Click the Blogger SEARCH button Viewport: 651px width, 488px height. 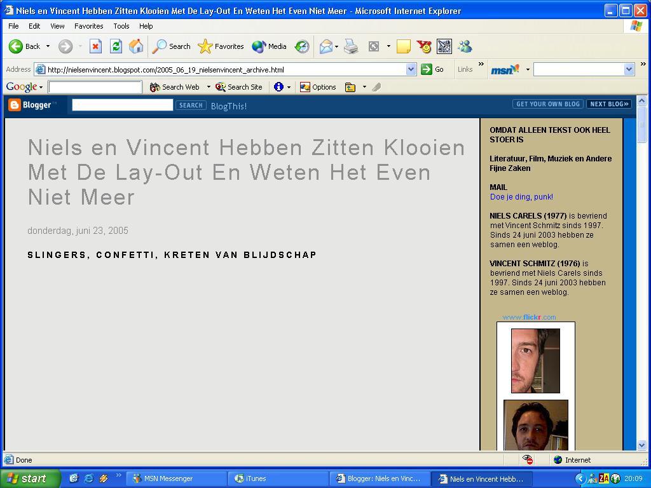click(191, 105)
